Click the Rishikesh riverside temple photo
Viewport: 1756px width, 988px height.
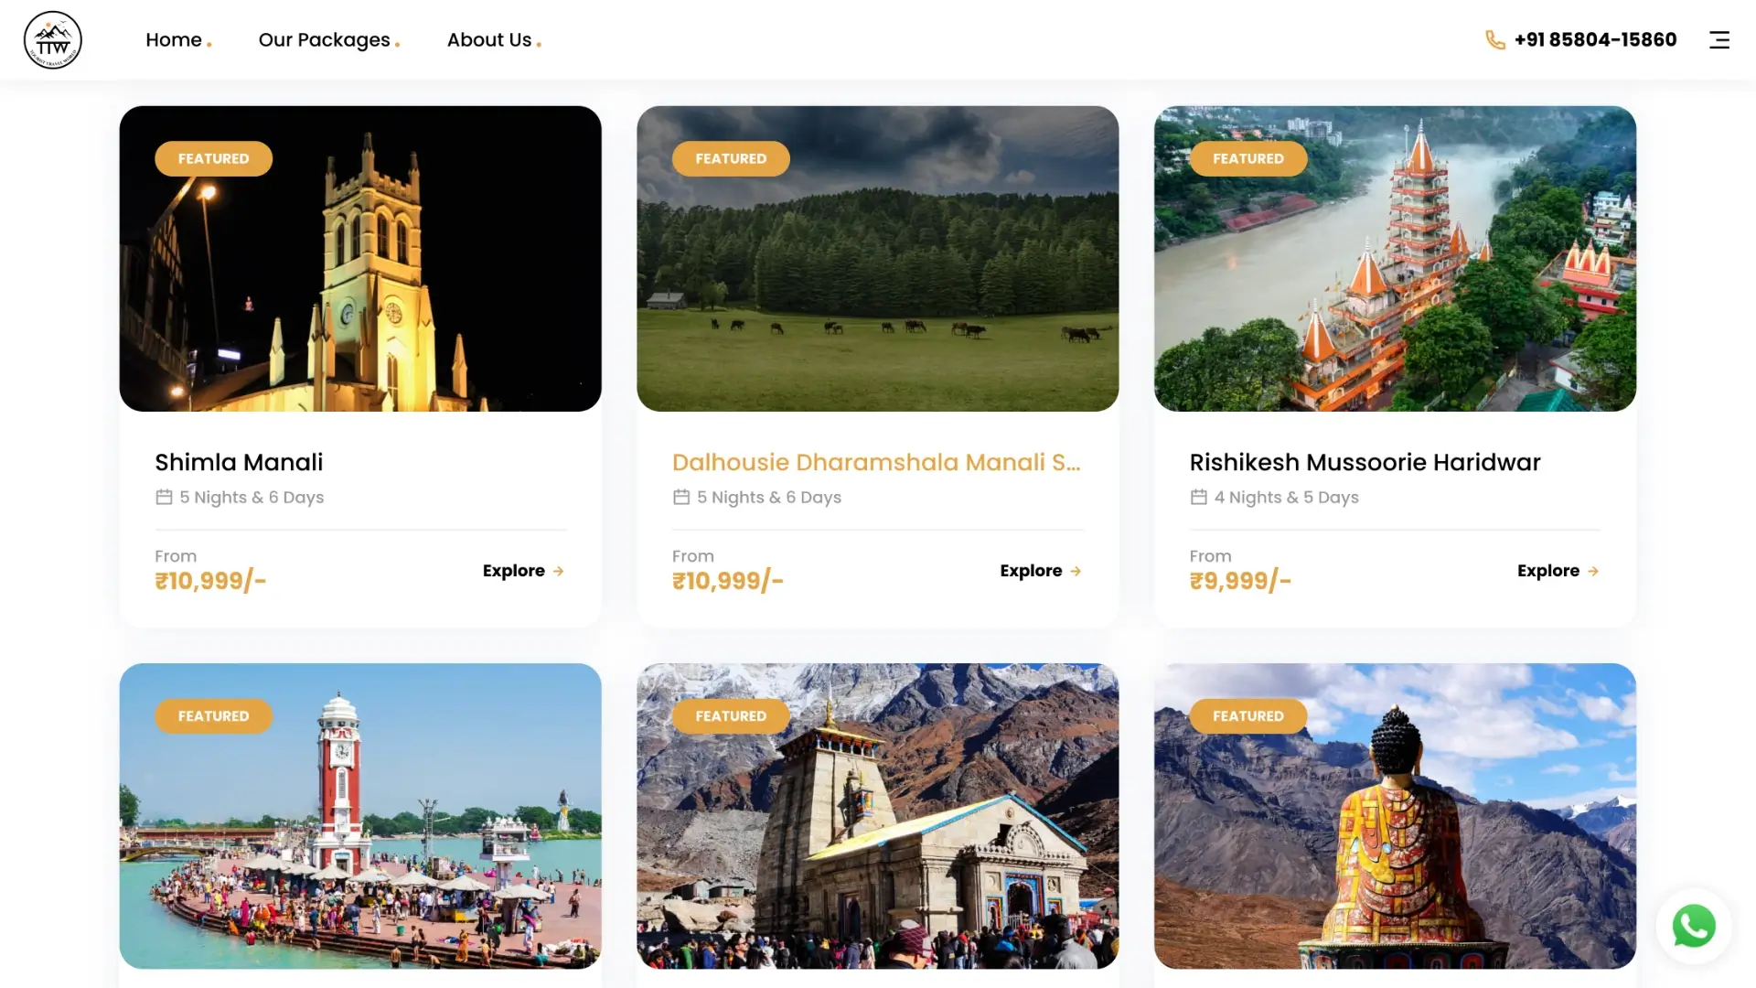(x=1395, y=259)
